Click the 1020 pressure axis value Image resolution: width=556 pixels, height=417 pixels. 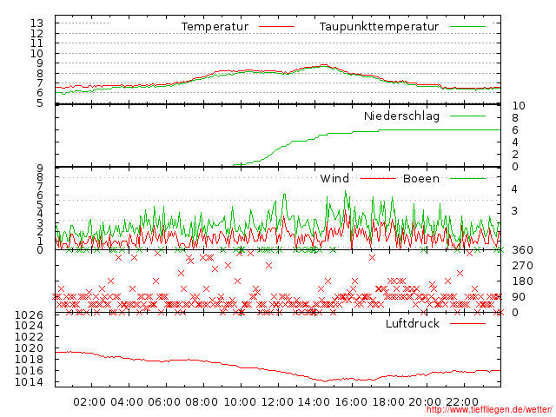click(x=29, y=348)
